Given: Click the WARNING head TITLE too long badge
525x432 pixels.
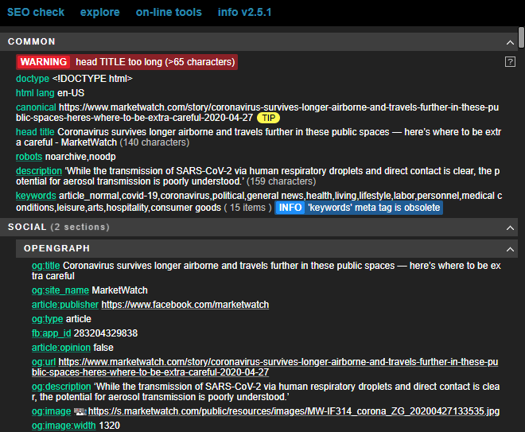Looking at the screenshot, I should [127, 62].
